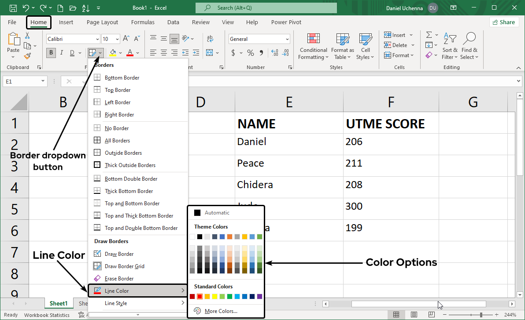The height and width of the screenshot is (320, 525).
Task: Click the Save icon in title bar
Action: click(x=13, y=8)
